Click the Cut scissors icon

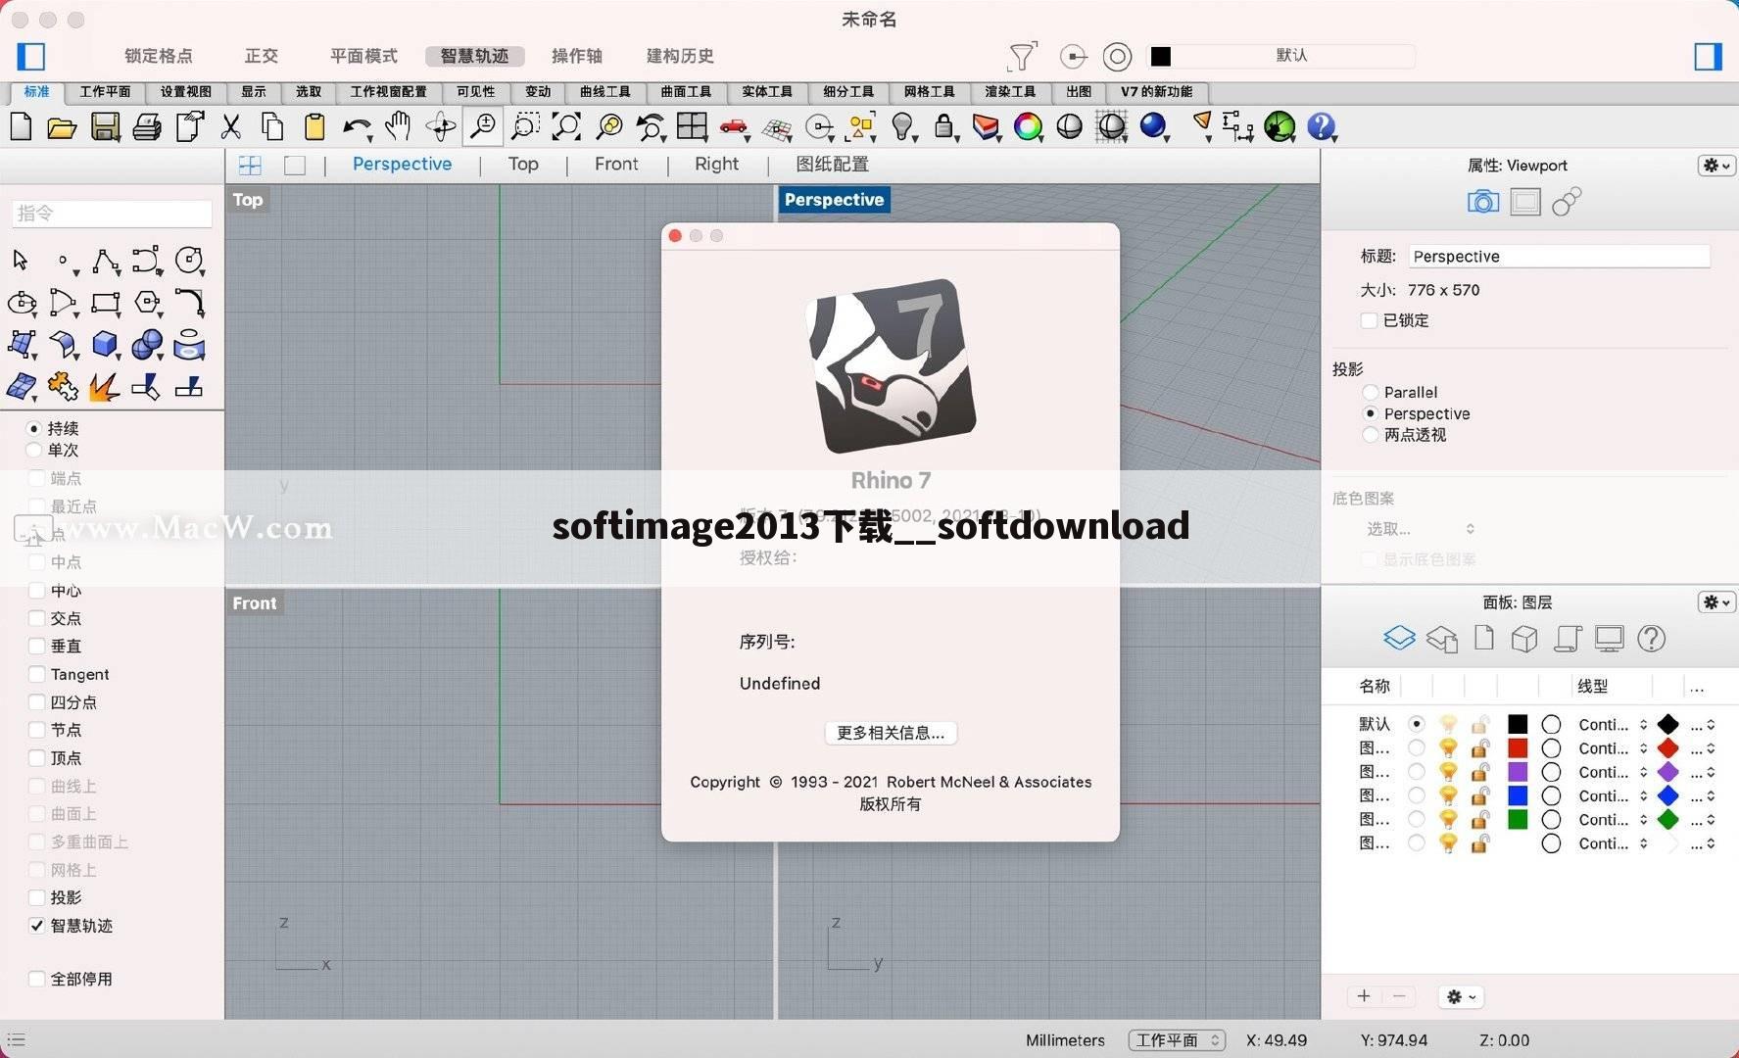pyautogui.click(x=231, y=126)
